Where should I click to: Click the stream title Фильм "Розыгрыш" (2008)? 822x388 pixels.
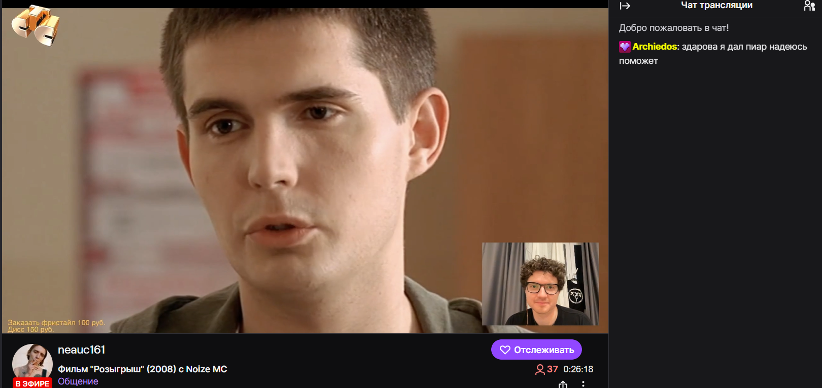coord(143,369)
